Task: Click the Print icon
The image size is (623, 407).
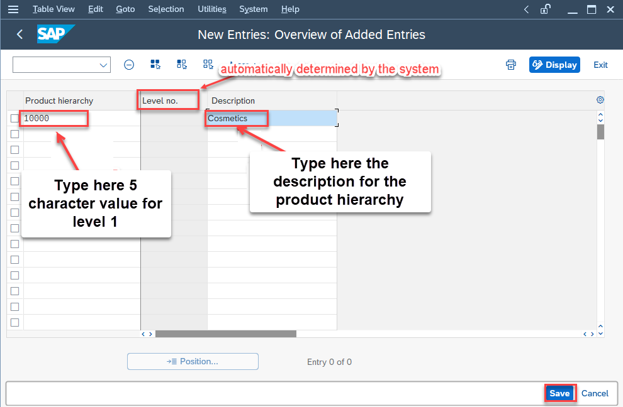Action: tap(510, 64)
